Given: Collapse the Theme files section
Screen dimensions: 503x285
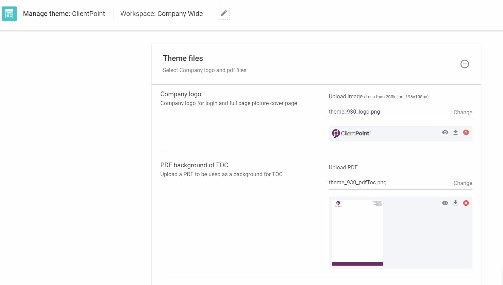Looking at the screenshot, I should click(465, 64).
